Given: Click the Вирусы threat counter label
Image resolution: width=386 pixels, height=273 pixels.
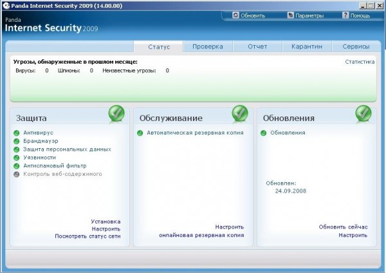Looking at the screenshot, I should 26,71.
